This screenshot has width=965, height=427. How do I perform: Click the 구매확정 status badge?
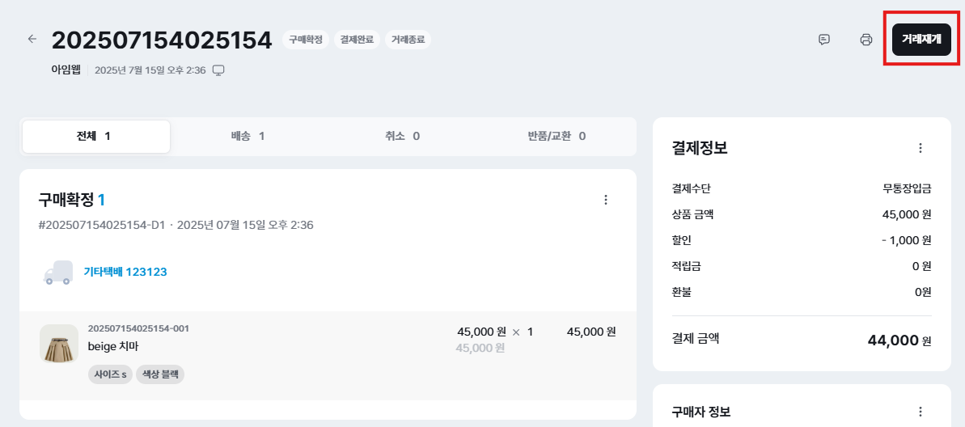[306, 40]
